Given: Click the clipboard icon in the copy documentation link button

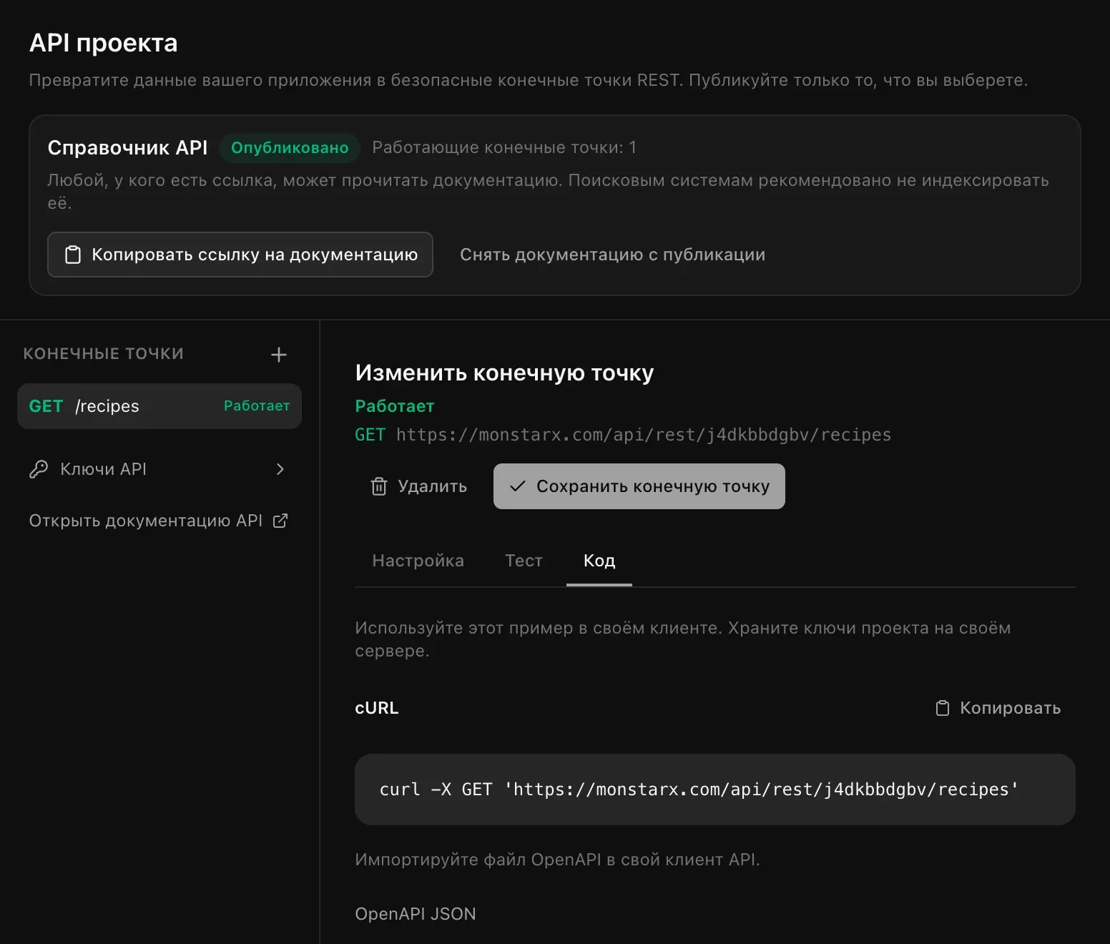Looking at the screenshot, I should pyautogui.click(x=73, y=255).
